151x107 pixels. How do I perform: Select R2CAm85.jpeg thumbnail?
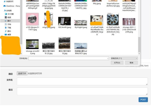pyautogui.click(x=64, y=21)
